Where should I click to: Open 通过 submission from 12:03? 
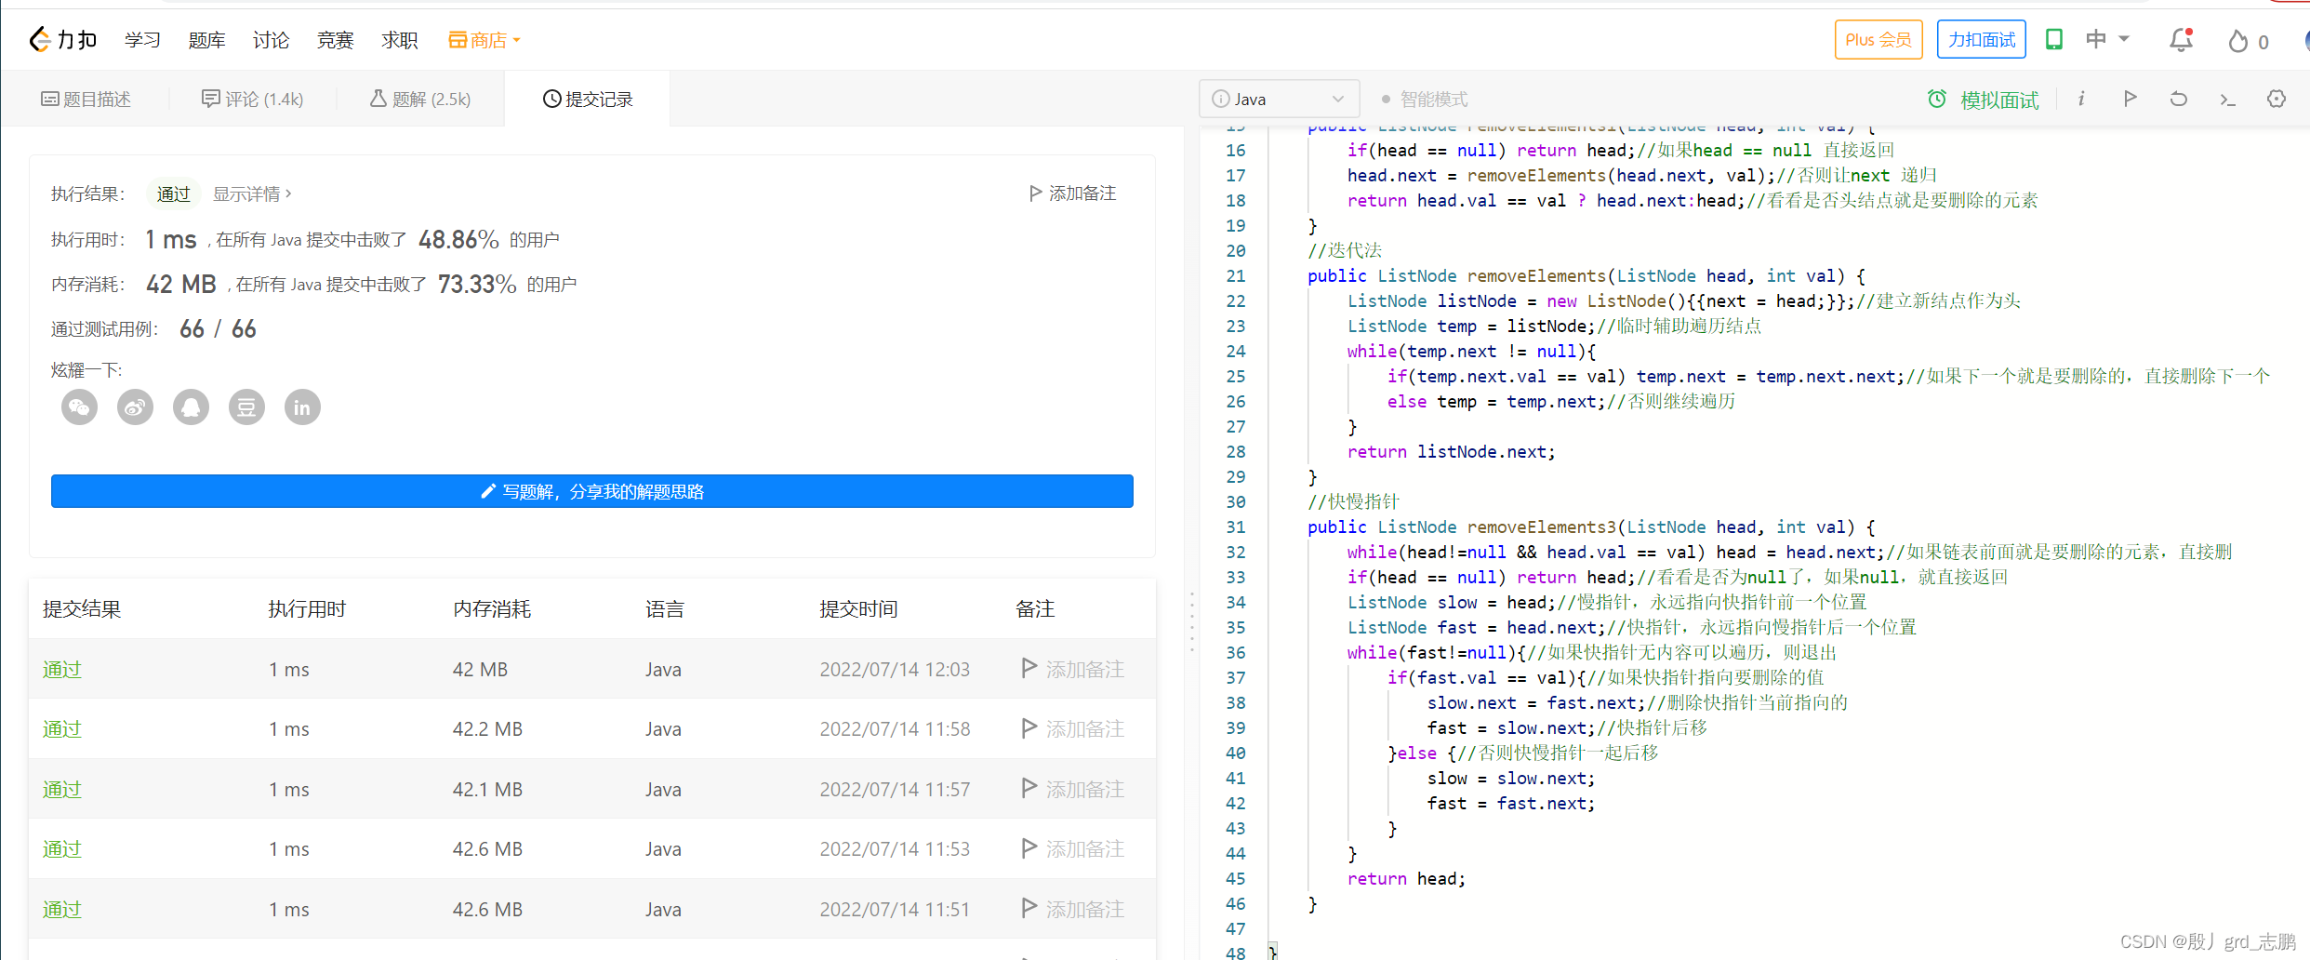(62, 669)
